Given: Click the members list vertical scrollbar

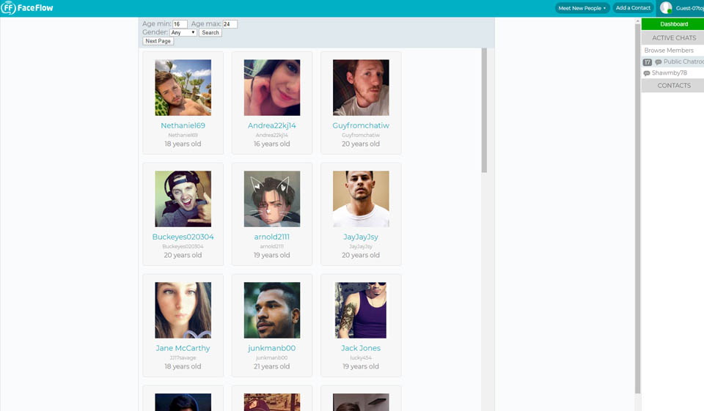Looking at the screenshot, I should point(484,110).
